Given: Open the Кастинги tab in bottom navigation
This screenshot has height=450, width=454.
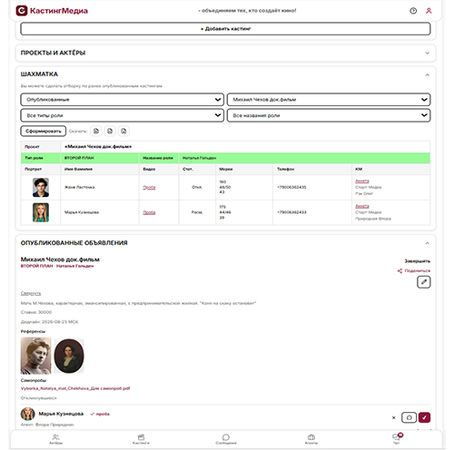Looking at the screenshot, I should [141, 439].
